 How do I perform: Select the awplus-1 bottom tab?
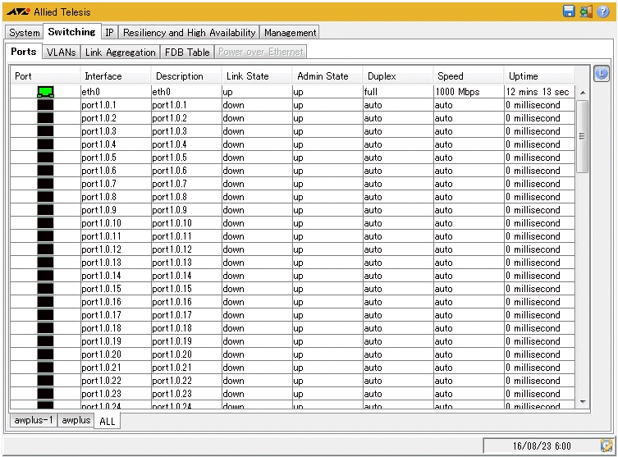point(34,420)
